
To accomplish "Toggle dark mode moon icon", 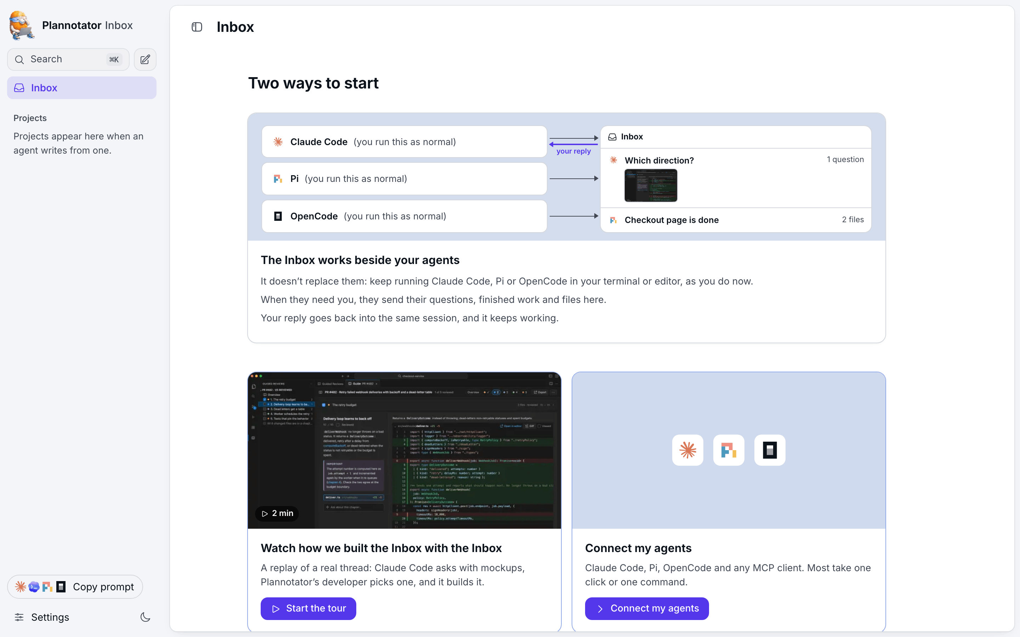I will (145, 617).
